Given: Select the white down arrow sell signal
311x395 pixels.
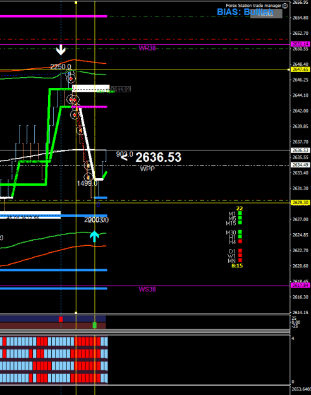Looking at the screenshot, I should coord(61,50).
